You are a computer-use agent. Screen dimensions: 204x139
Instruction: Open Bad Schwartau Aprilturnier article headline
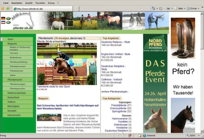[x=68, y=107]
